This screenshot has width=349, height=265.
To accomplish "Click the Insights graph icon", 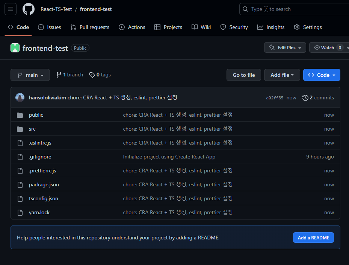I will pyautogui.click(x=260, y=27).
